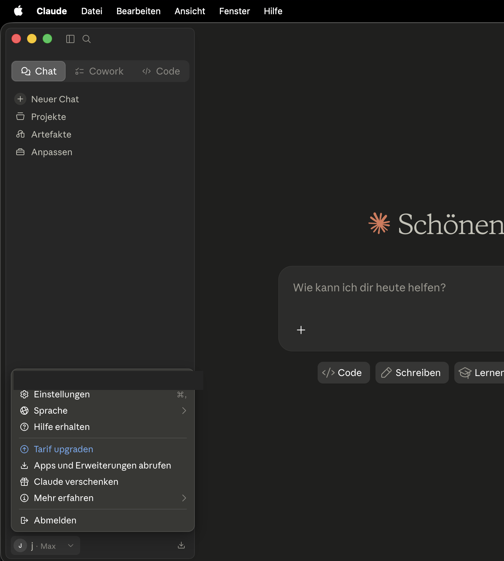Open the search magnifier icon
The image size is (504, 561).
pos(87,39)
